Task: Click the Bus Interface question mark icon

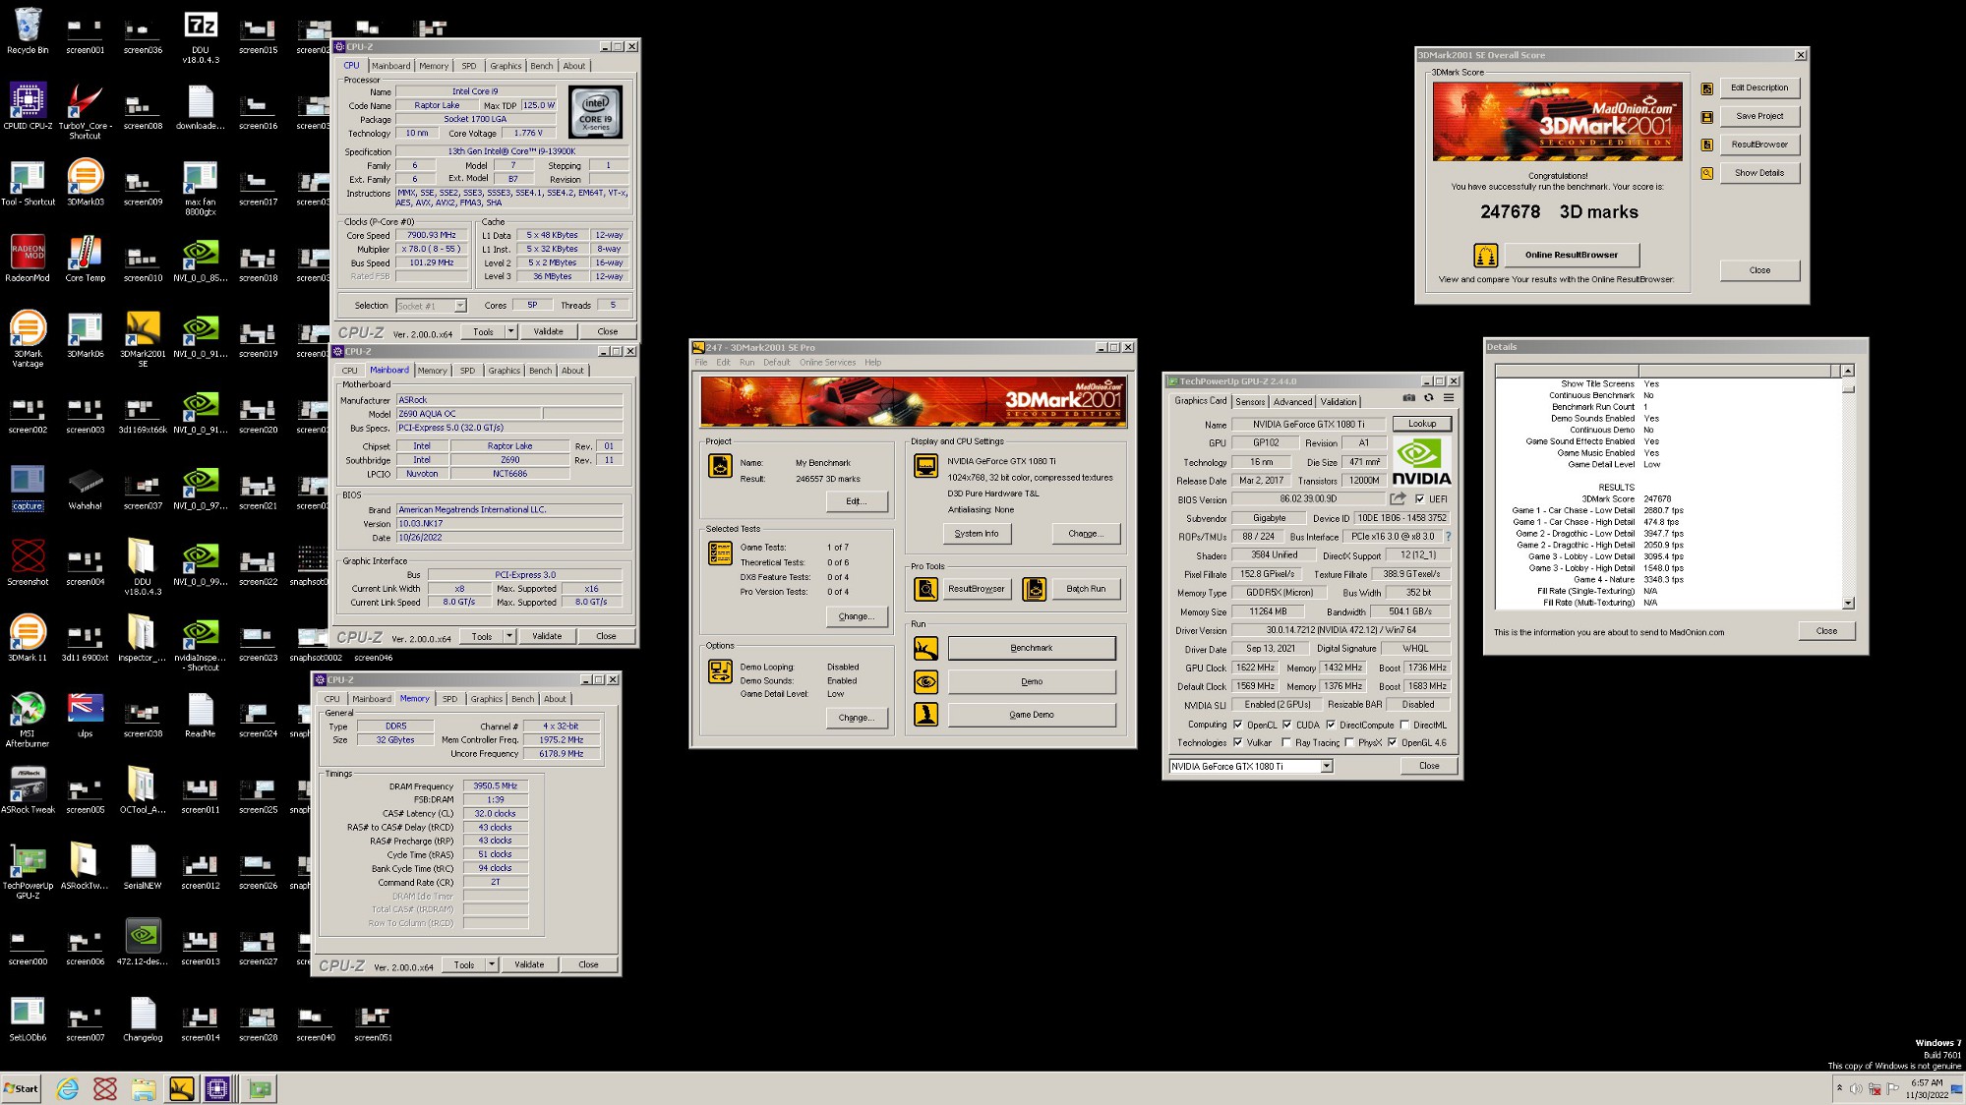Action: pyautogui.click(x=1448, y=537)
